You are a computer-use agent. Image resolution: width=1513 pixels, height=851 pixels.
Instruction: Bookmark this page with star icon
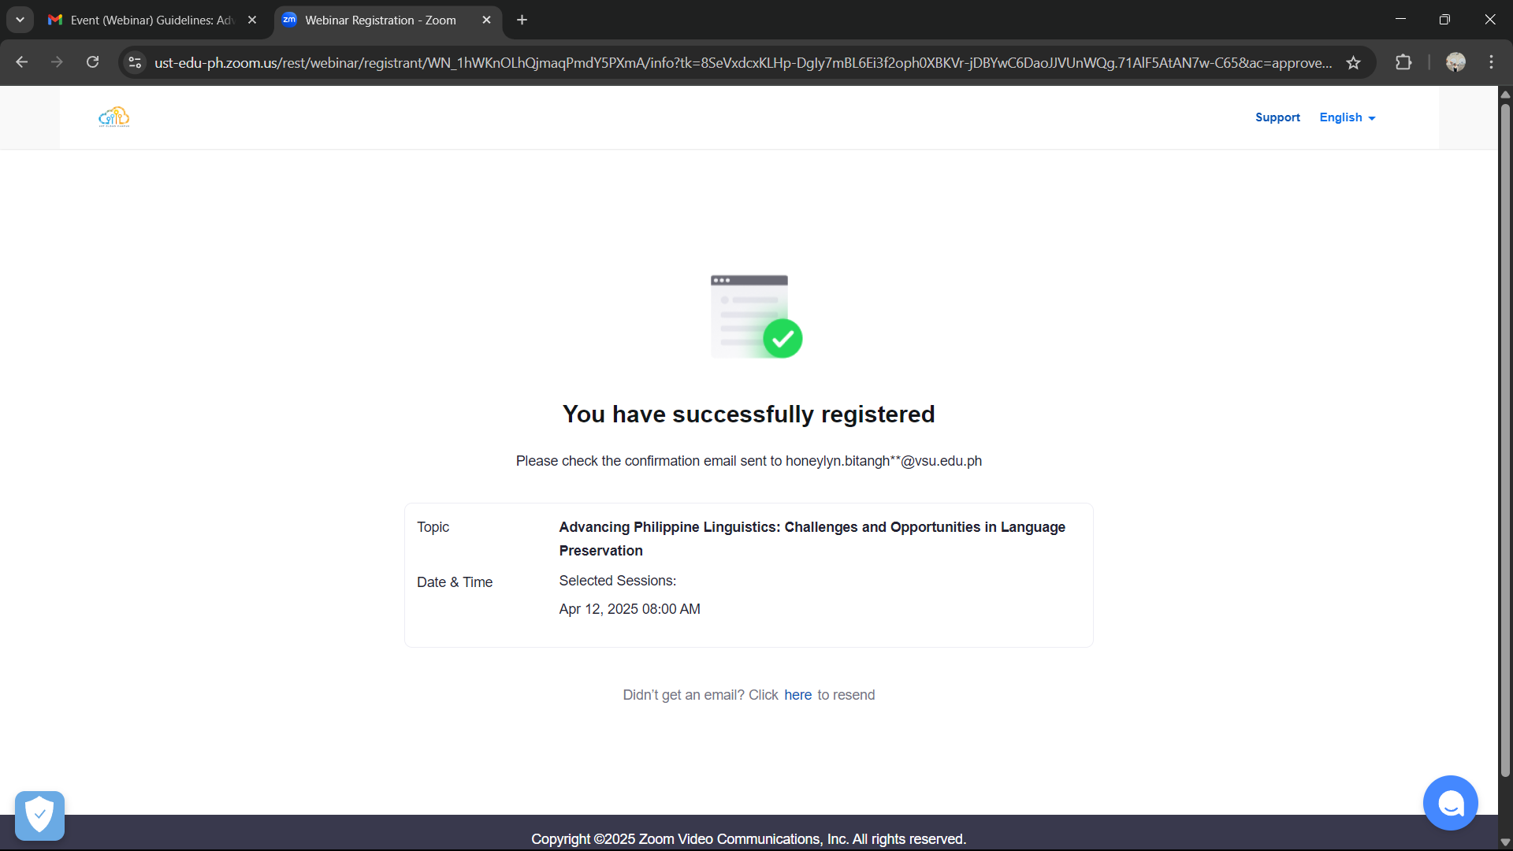click(x=1353, y=63)
